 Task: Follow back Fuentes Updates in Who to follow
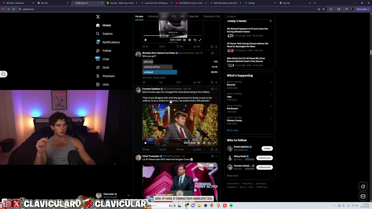[264, 167]
